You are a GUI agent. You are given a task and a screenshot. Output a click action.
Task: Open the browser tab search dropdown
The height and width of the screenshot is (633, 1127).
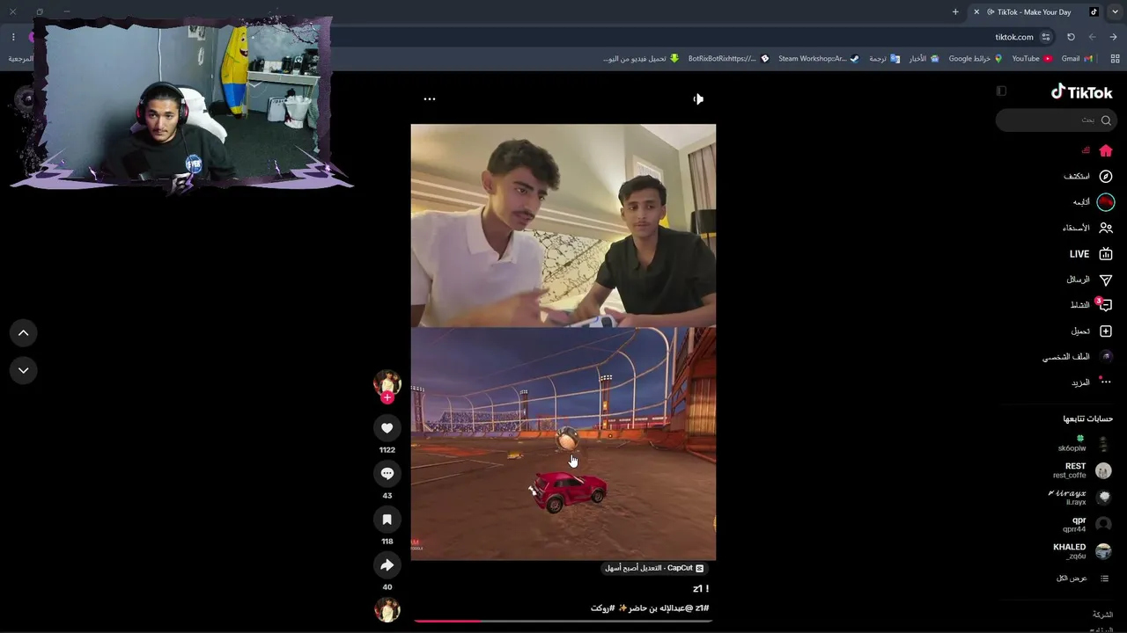click(1115, 12)
